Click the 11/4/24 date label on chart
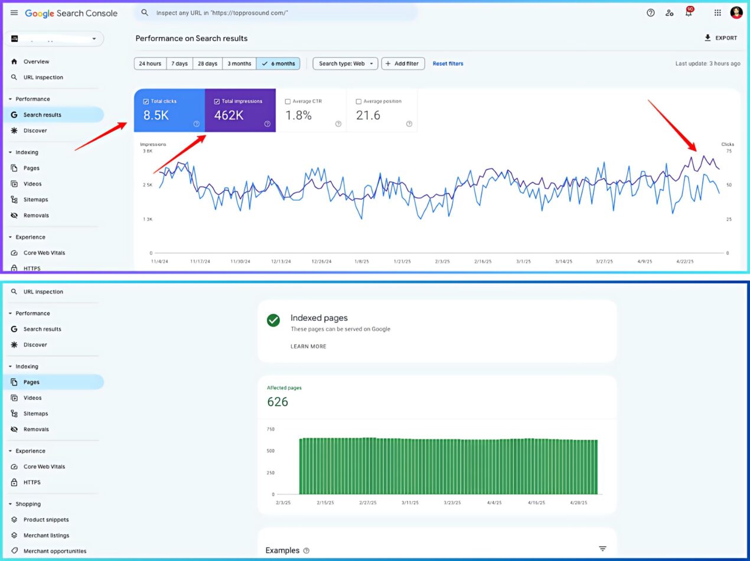 pyautogui.click(x=159, y=261)
